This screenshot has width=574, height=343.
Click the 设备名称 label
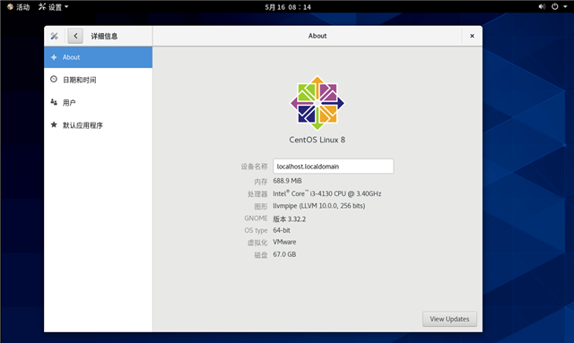click(x=254, y=167)
